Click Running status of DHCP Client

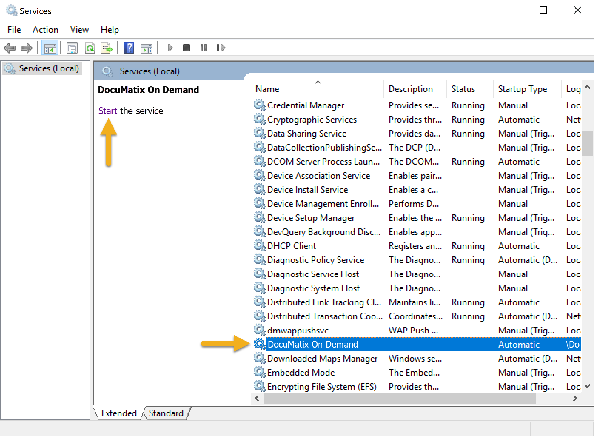[468, 246]
